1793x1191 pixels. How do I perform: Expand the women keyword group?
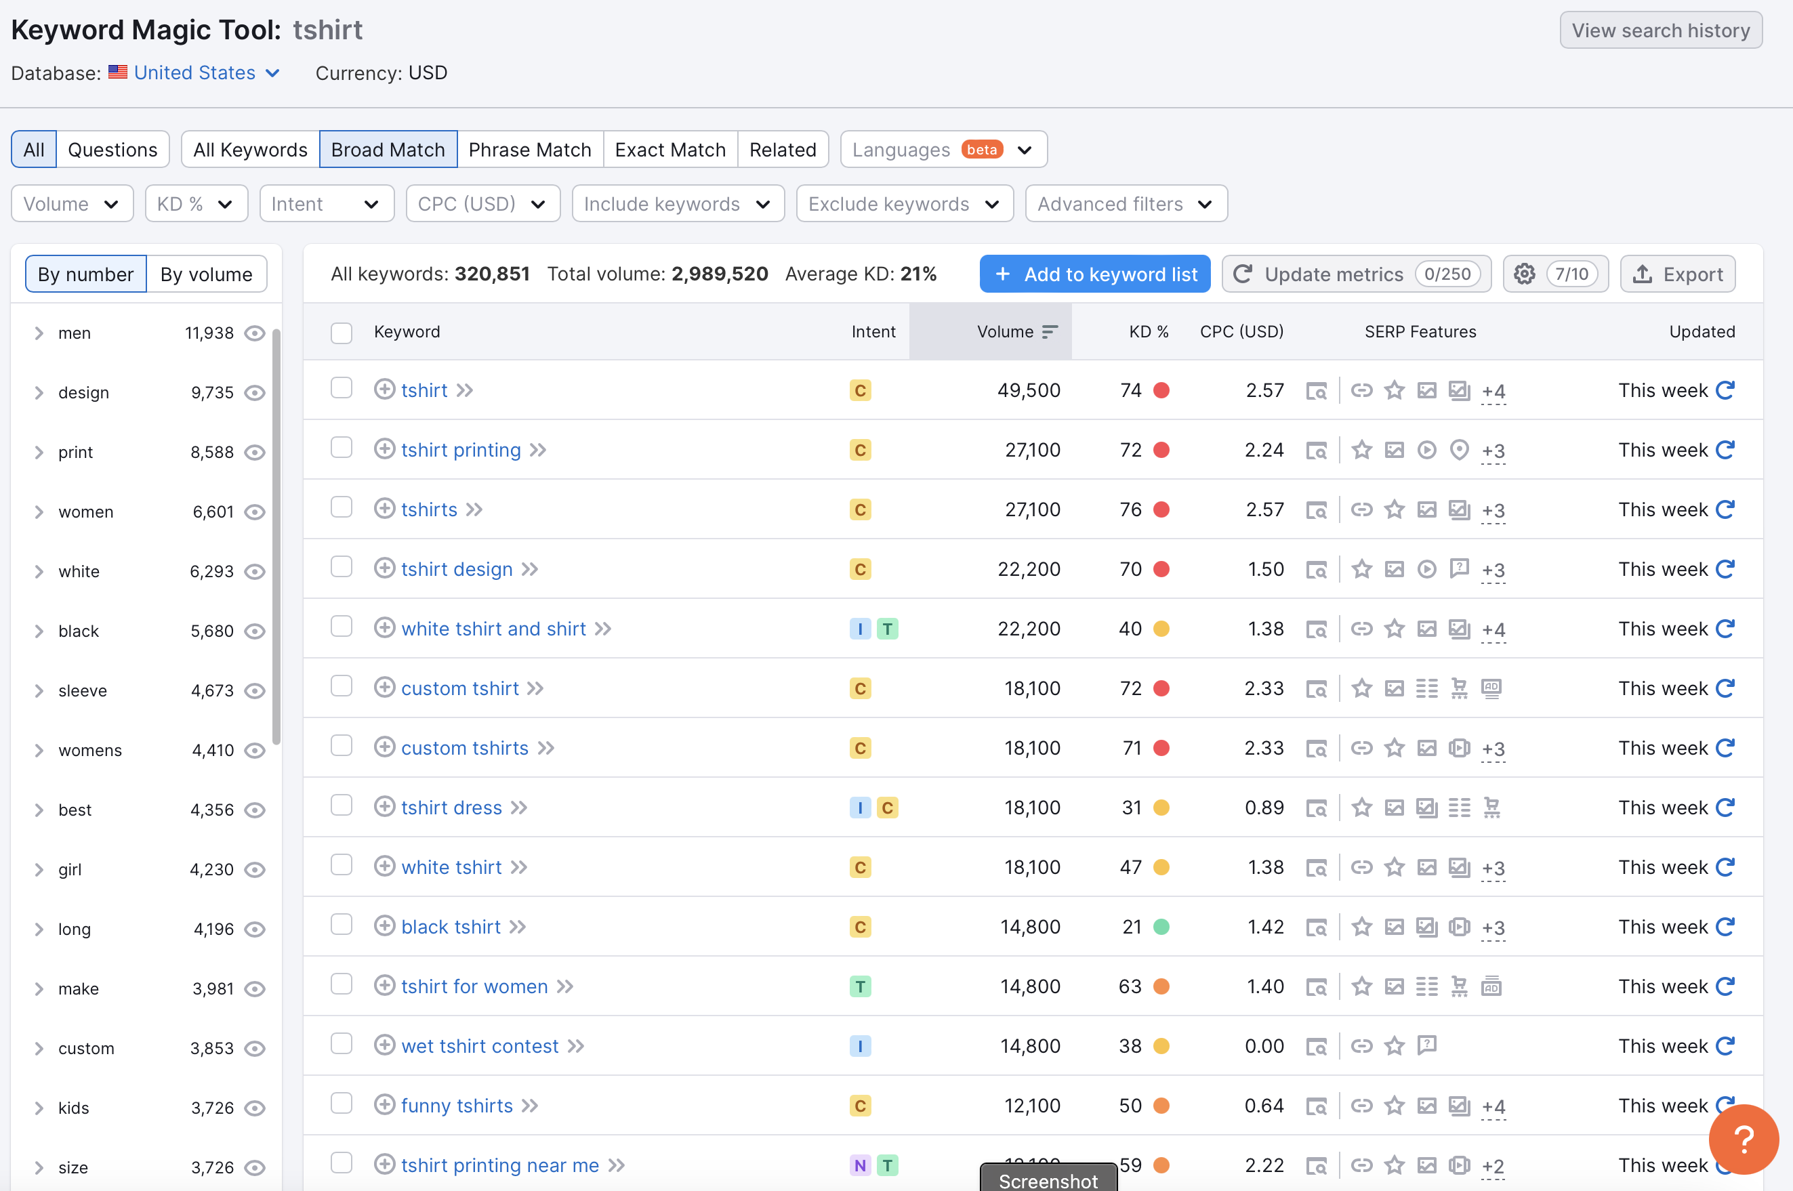39,512
